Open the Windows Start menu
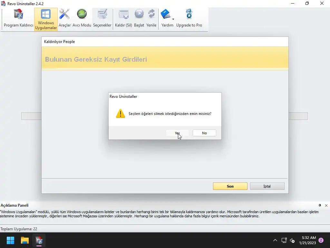Viewport: 330px width, 248px height. pyautogui.click(x=10, y=240)
